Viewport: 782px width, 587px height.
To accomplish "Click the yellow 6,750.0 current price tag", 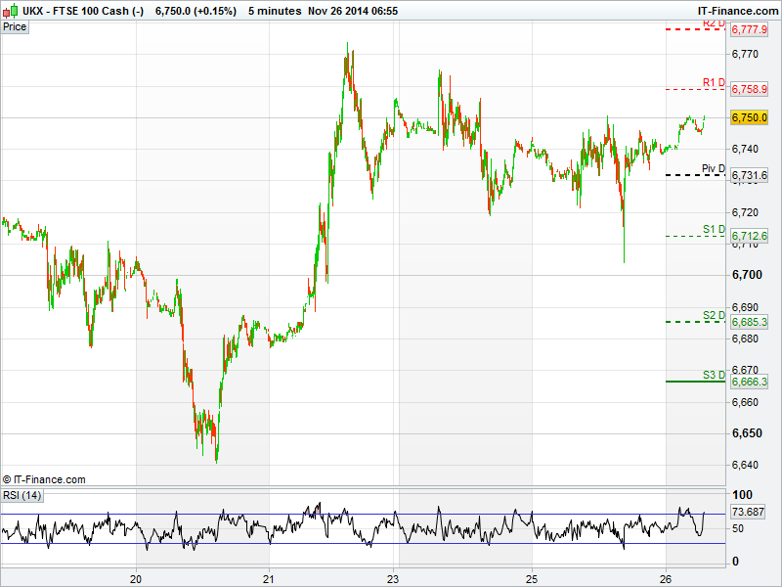I will click(749, 117).
